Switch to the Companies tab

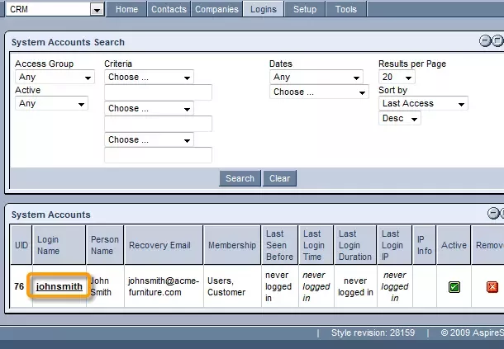click(216, 9)
